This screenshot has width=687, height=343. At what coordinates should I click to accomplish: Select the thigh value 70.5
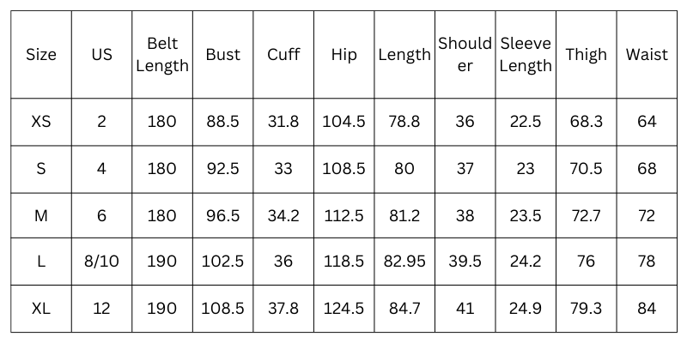(x=586, y=169)
